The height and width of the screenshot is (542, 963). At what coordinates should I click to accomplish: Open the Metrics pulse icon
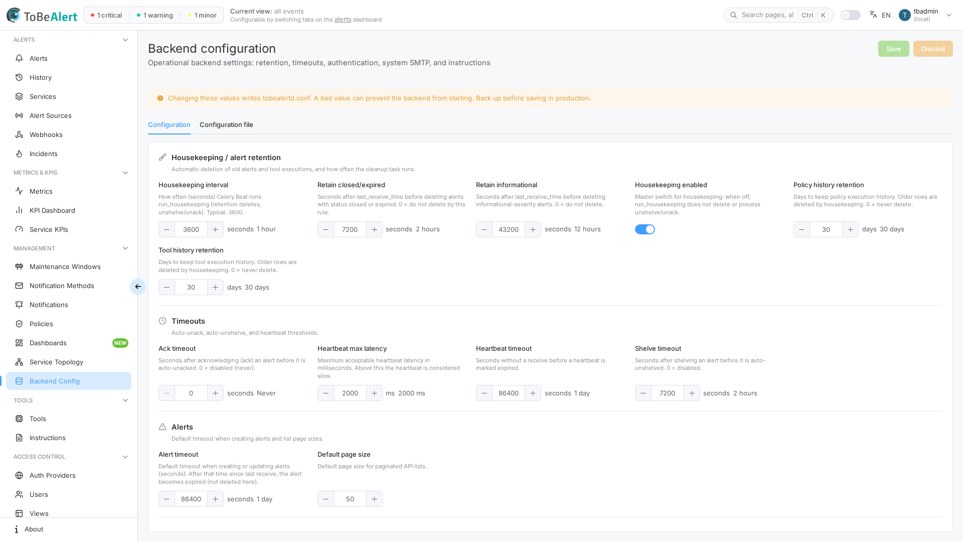(x=19, y=191)
